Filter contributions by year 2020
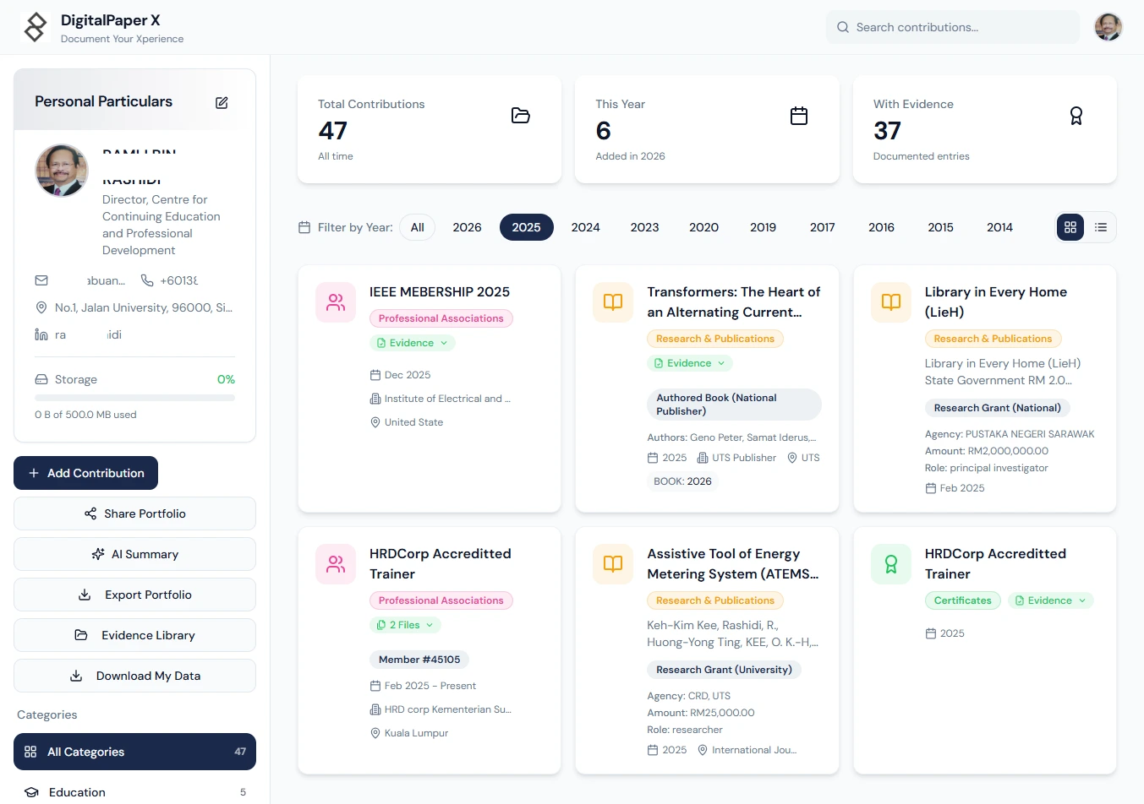Image resolution: width=1144 pixels, height=804 pixels. pos(704,227)
